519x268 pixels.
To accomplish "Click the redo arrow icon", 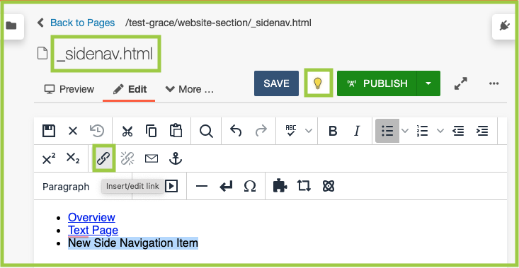I will coord(261,131).
